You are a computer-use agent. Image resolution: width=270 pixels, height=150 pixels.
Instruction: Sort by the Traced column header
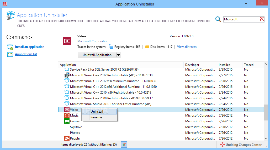pyautogui.click(x=253, y=65)
